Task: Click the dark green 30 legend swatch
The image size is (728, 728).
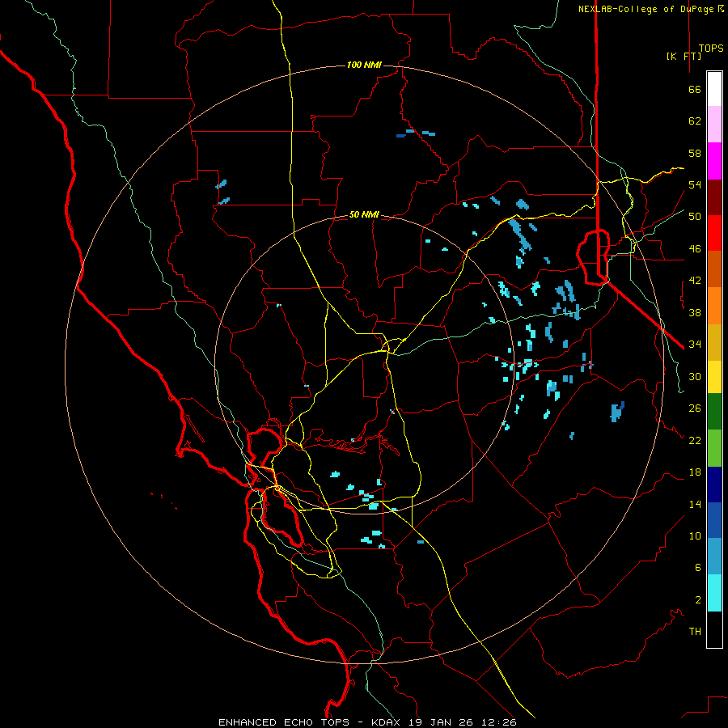Action: pos(714,412)
